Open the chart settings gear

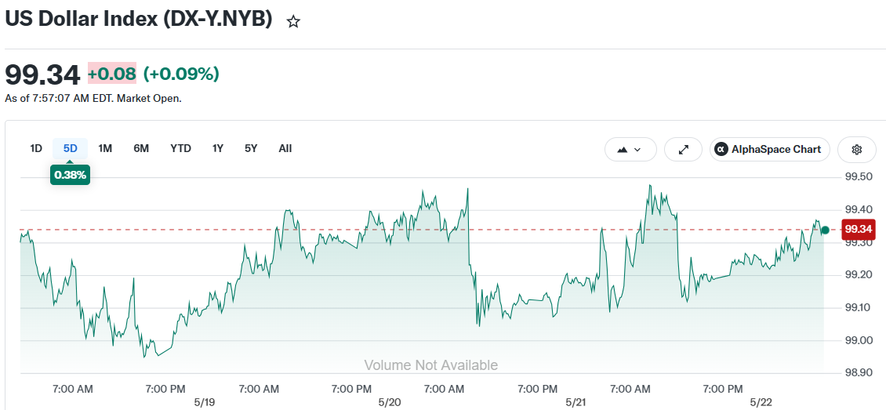857,150
